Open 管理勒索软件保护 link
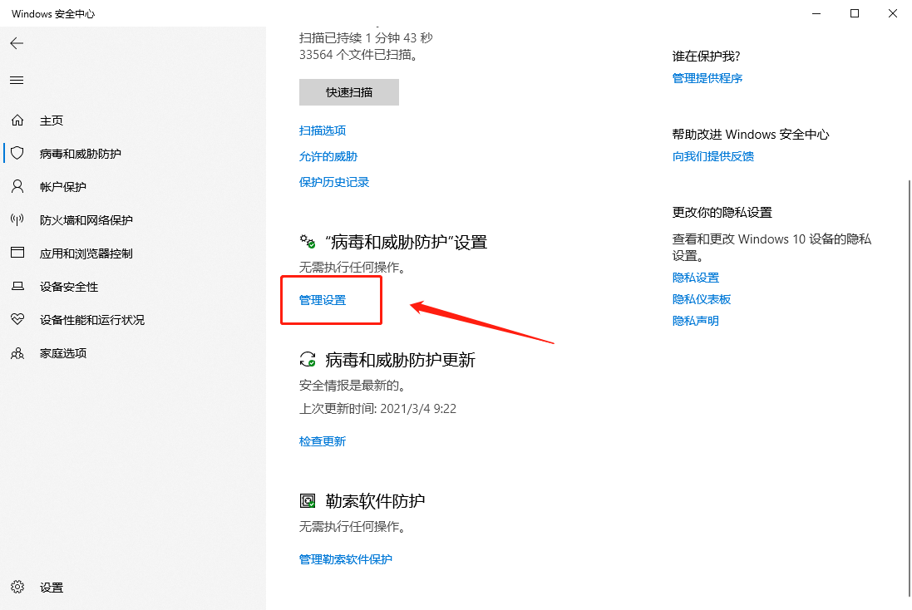 point(346,559)
